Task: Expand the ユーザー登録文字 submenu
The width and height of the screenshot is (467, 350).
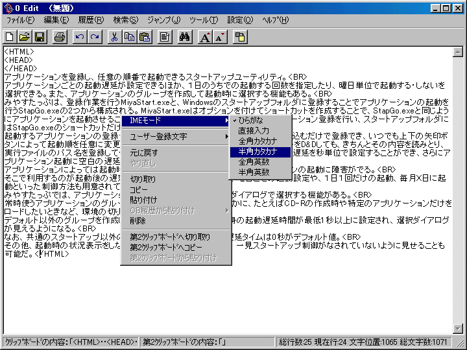Action: [x=176, y=137]
